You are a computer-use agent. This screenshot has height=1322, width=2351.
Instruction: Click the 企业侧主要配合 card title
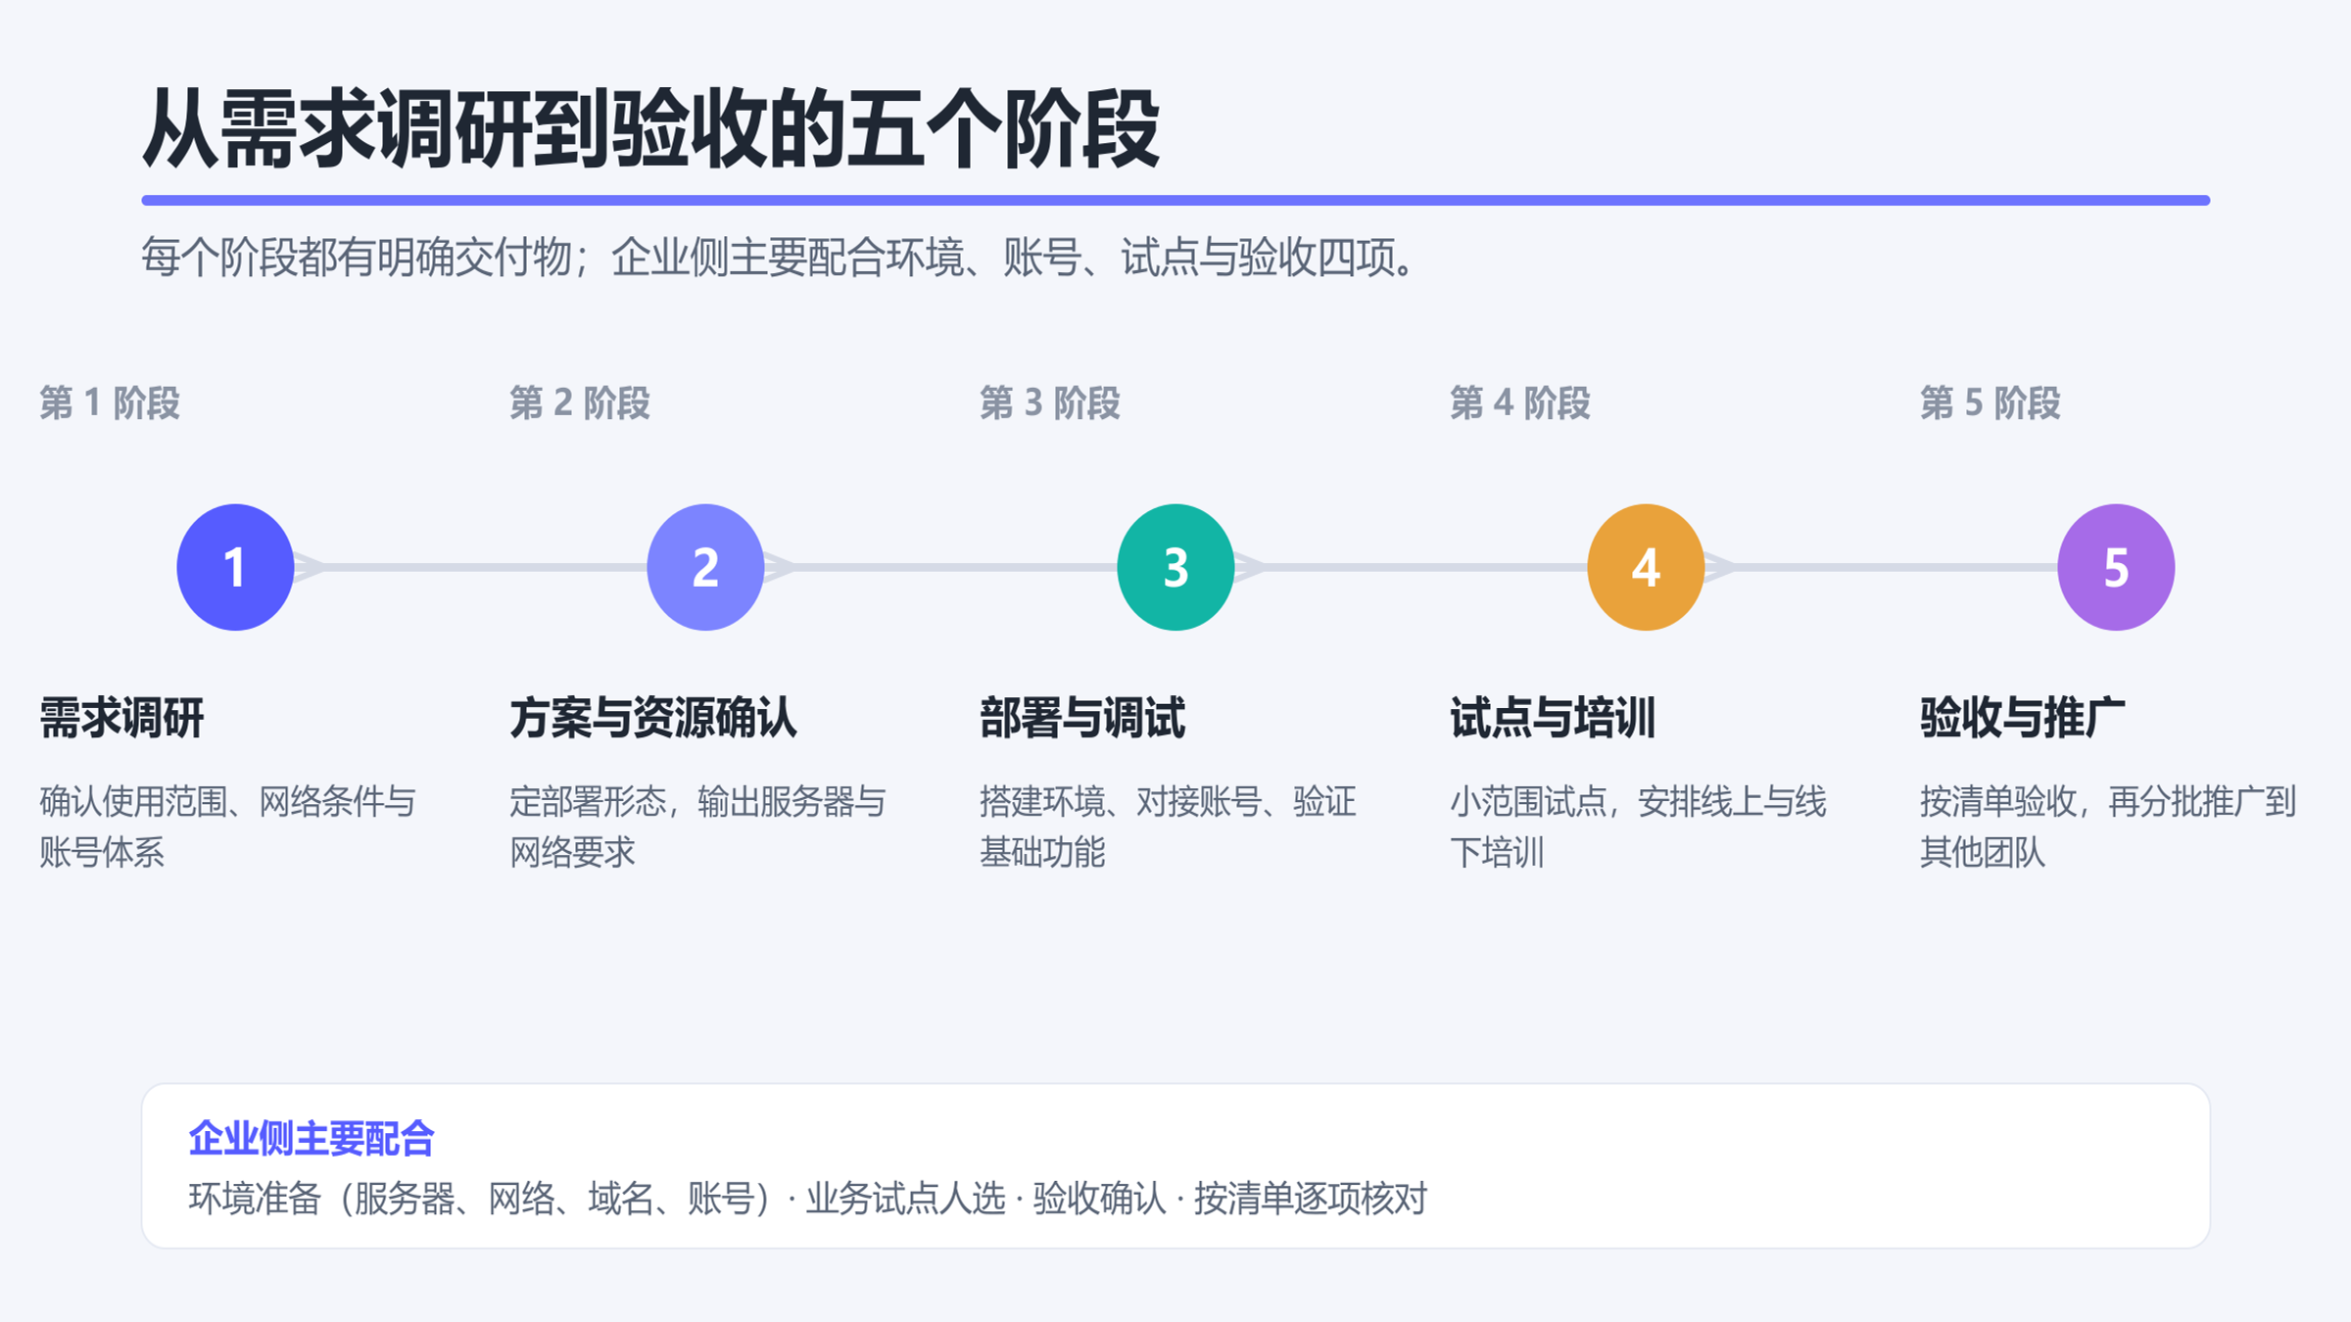(312, 1138)
